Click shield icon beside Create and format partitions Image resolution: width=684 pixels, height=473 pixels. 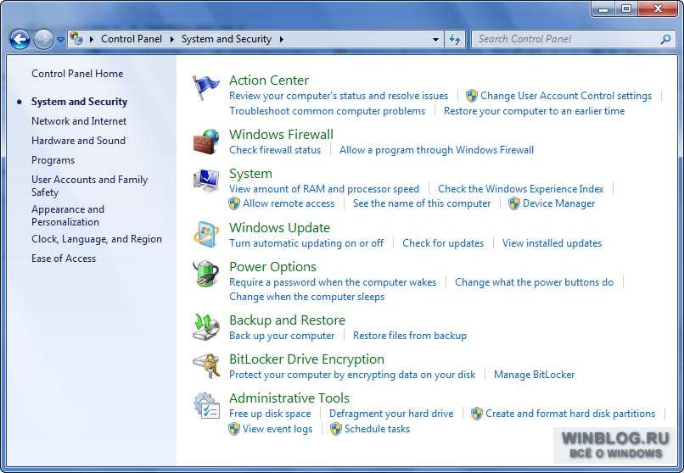477,414
